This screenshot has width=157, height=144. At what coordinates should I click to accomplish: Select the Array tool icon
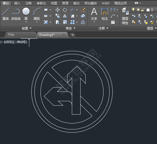(72, 22)
